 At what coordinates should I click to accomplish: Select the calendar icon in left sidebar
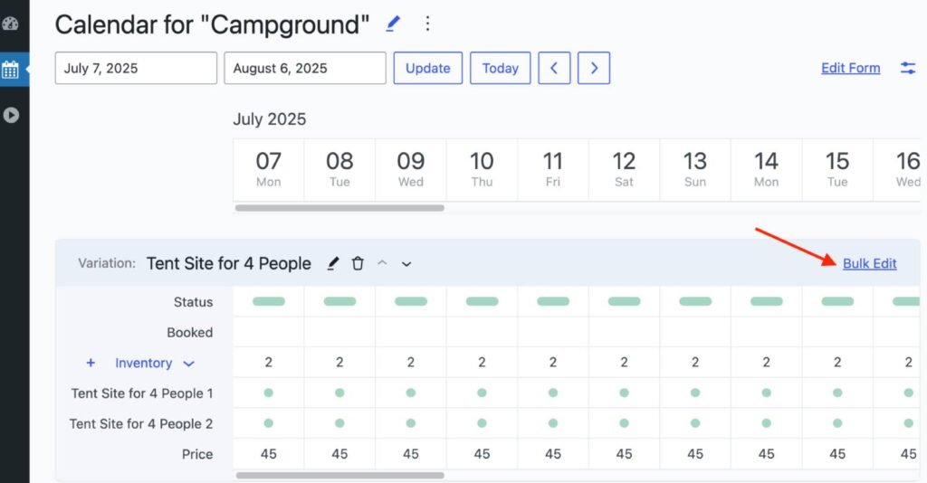[10, 70]
